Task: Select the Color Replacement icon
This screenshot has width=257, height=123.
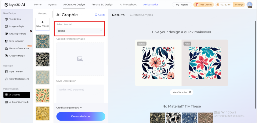Action: point(6,79)
